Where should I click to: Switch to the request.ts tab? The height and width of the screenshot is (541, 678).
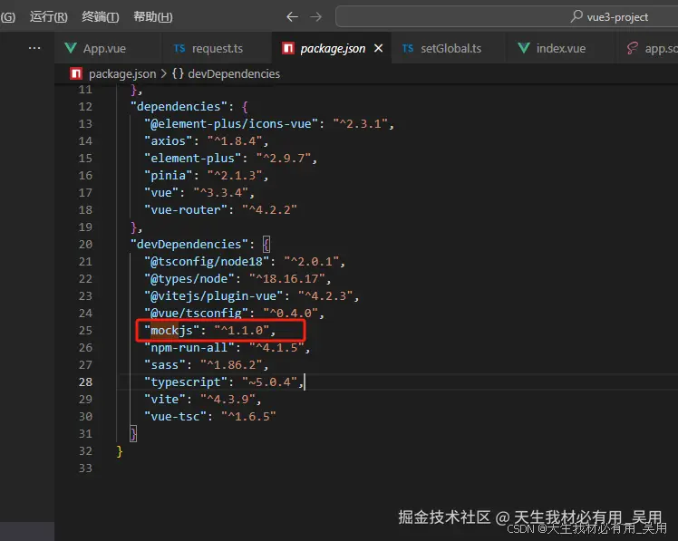(x=216, y=48)
